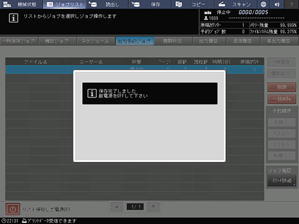Click the 残枚数 column header
The height and width of the screenshot is (224, 299).
[x=201, y=62]
